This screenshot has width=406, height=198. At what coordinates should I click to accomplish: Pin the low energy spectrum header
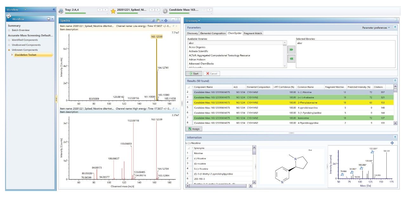(173, 26)
